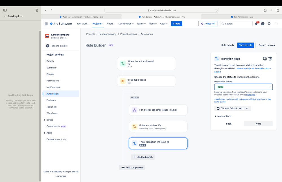This screenshot has width=282, height=182.
Task: Click the magnifier icon on JQL condition
Action: pyautogui.click(x=134, y=126)
